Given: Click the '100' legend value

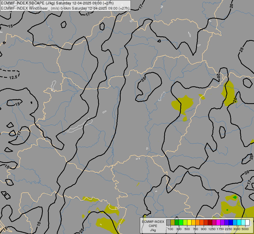Looking at the screenshot, I should point(170,229).
